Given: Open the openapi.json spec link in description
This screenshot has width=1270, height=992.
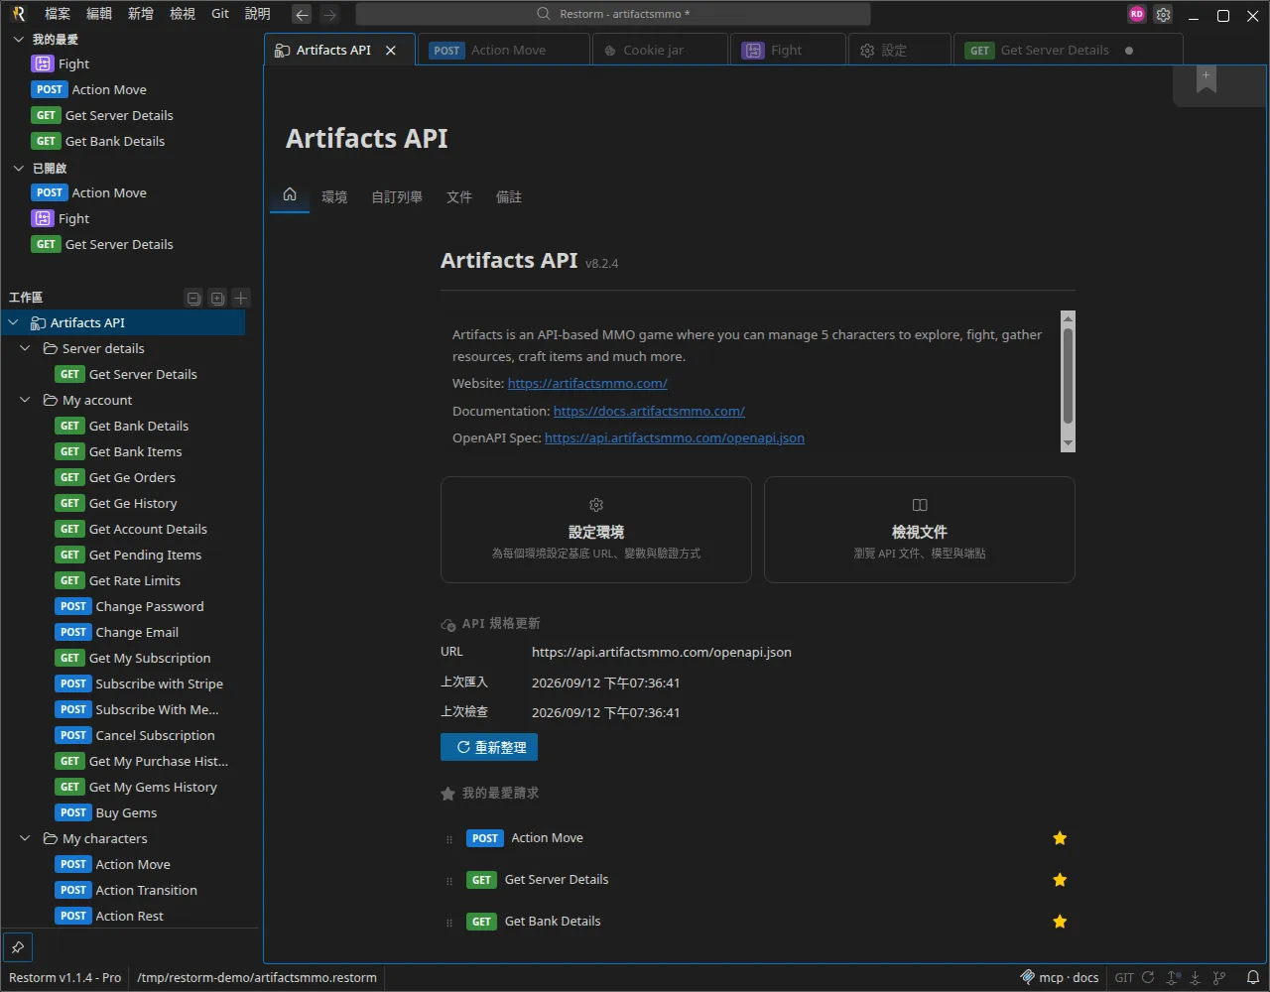Looking at the screenshot, I should [675, 438].
